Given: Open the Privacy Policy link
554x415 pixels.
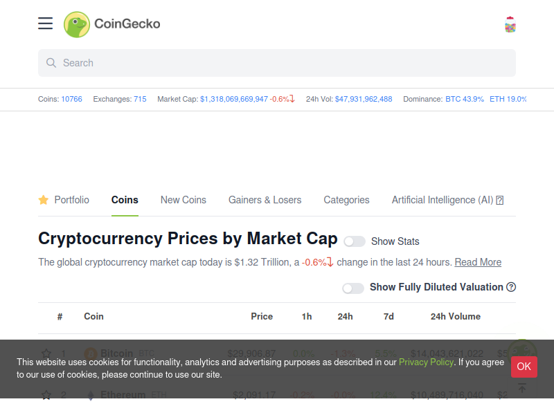Looking at the screenshot, I should pos(426,362).
